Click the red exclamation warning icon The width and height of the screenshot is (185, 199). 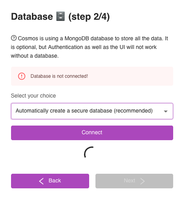22,76
